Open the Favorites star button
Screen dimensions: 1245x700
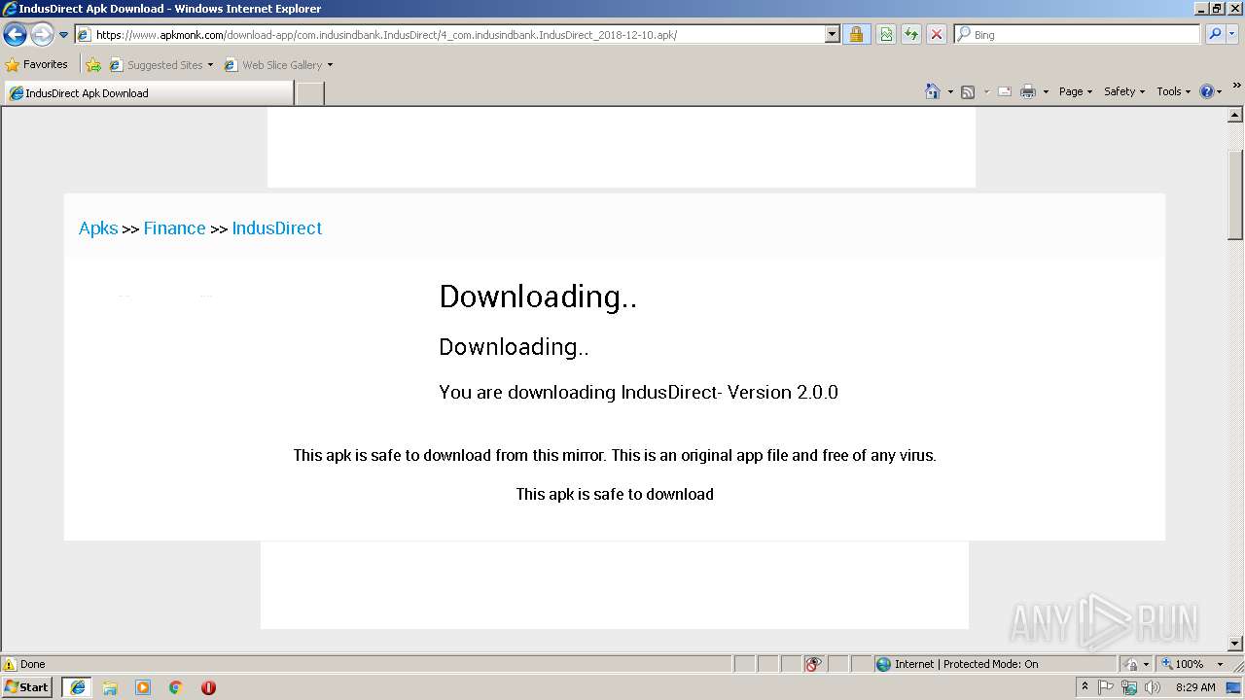tap(37, 65)
